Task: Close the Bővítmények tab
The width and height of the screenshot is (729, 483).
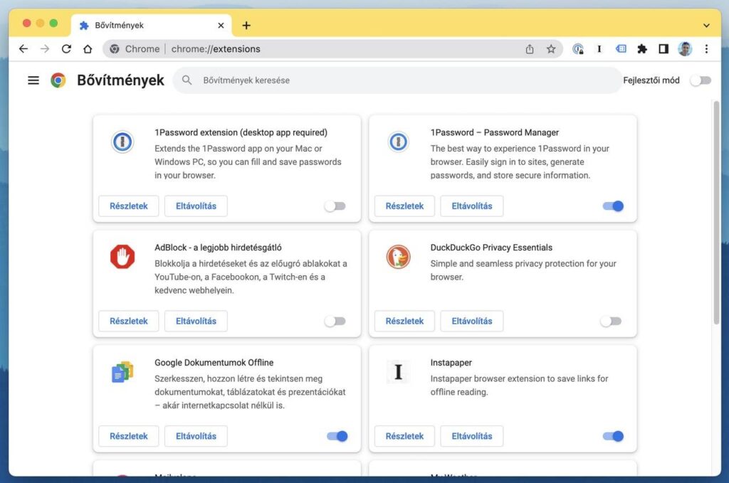Action: tap(221, 26)
